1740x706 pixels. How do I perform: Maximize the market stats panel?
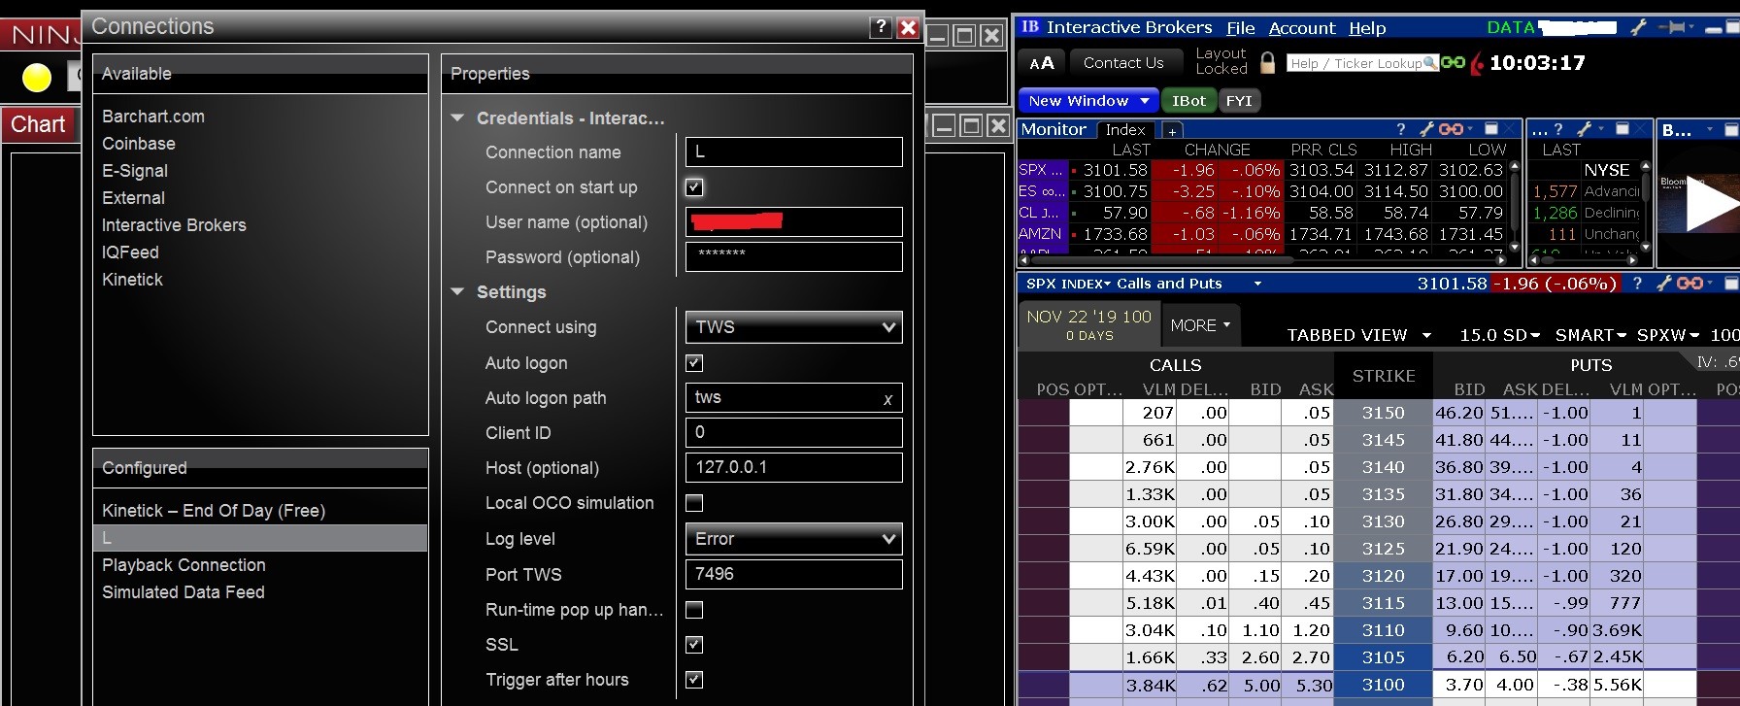1622,129
